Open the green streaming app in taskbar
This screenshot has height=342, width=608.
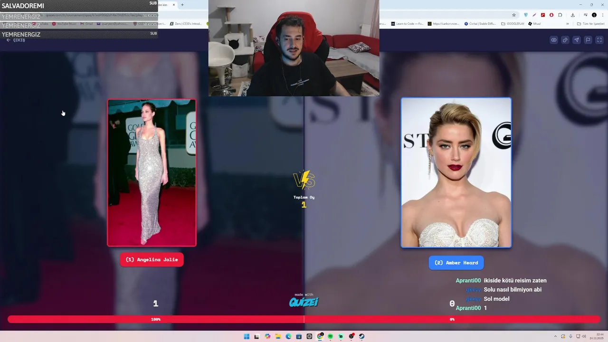(341, 336)
